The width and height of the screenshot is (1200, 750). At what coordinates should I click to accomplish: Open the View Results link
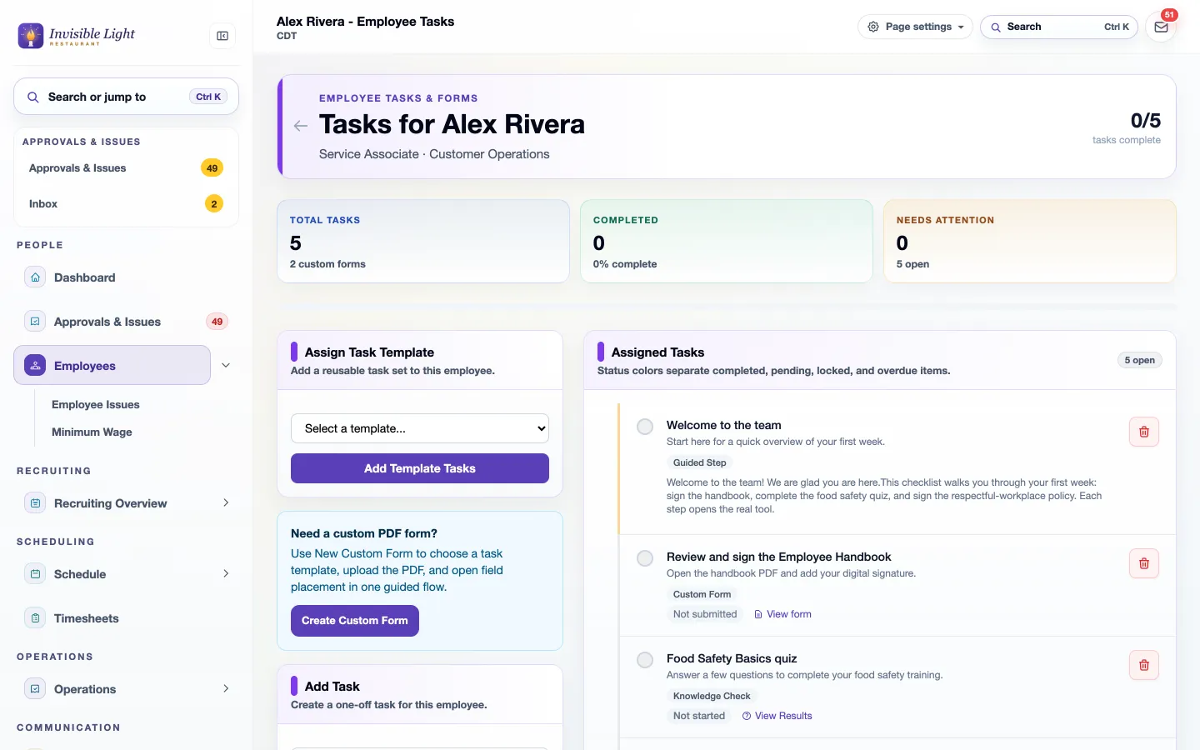click(777, 716)
